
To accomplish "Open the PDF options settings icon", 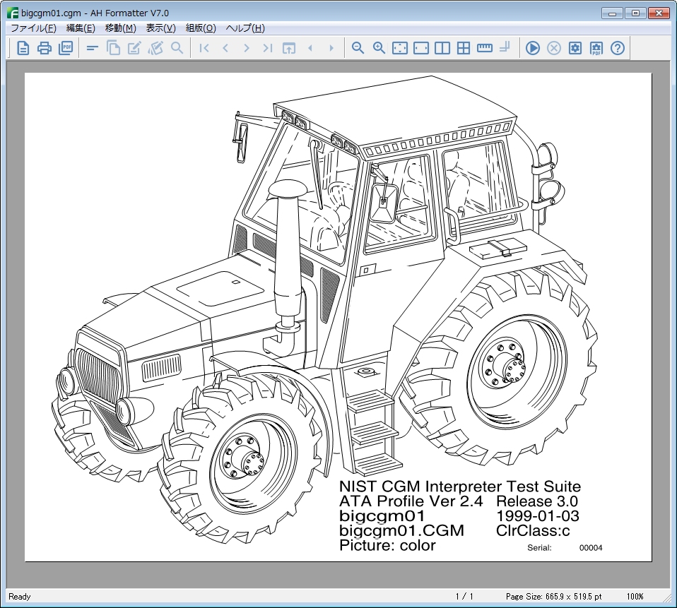I will pos(596,48).
